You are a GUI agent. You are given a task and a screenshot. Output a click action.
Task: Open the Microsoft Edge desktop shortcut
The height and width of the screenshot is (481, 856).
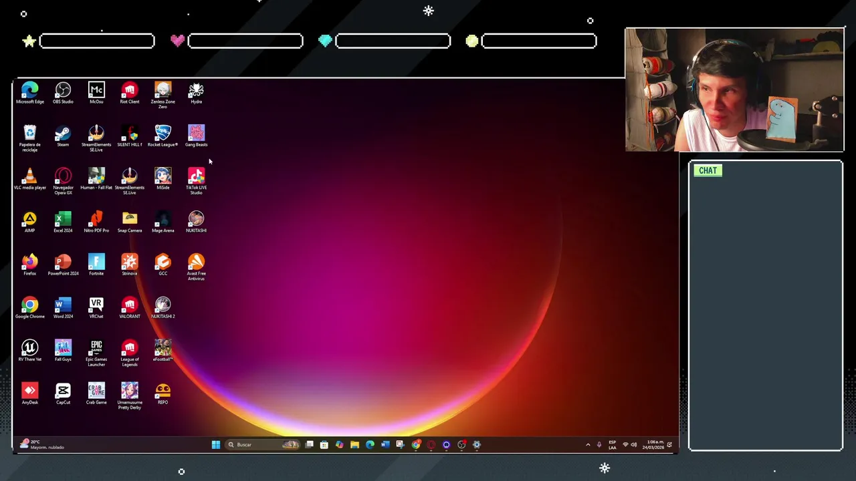[29, 93]
